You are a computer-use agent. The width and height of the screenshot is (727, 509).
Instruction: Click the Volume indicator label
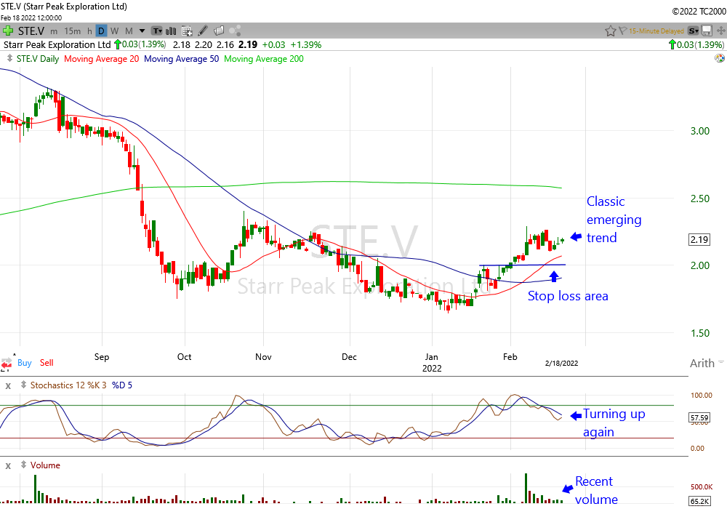click(x=45, y=465)
